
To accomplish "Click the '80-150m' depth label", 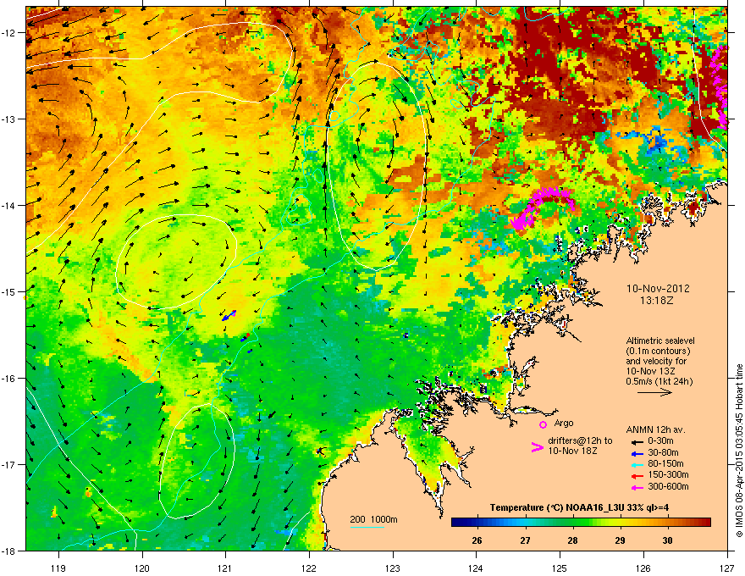I will click(x=665, y=464).
